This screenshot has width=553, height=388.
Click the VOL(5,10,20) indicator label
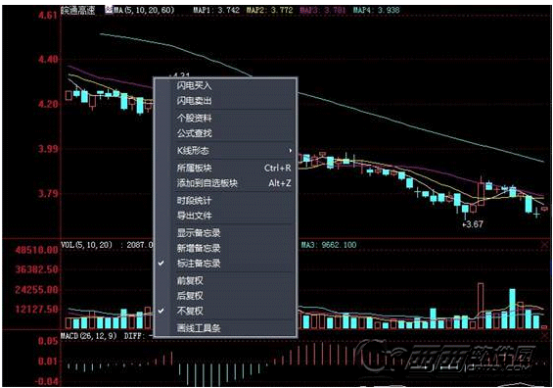[x=86, y=245]
